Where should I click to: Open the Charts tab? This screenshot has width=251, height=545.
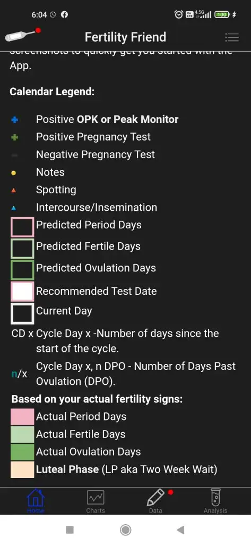[x=96, y=501]
